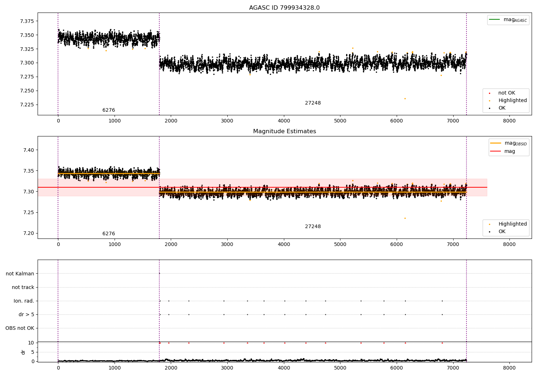Viewport: 537px width, 376px height.
Task: Click the 'OK' legend entry in the top plot
Action: tap(497, 108)
